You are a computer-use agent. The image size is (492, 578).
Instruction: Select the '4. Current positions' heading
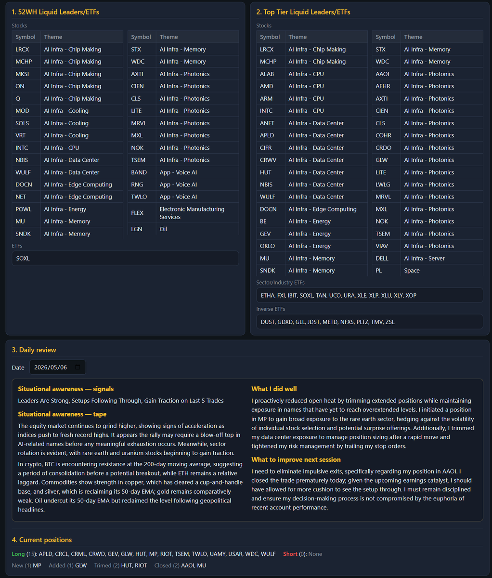[x=42, y=540]
